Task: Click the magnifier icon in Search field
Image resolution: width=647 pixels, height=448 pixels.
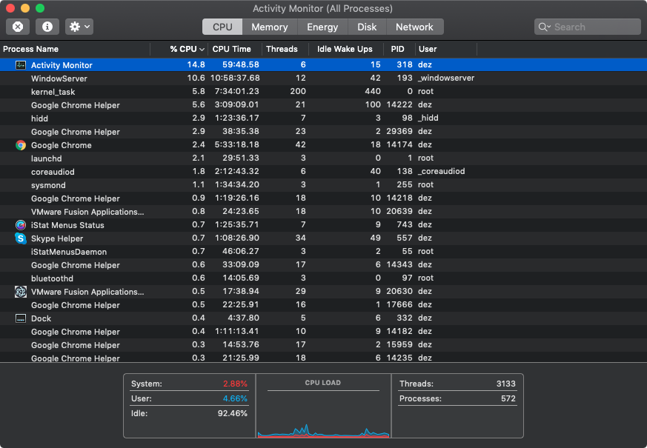Action: (x=544, y=27)
